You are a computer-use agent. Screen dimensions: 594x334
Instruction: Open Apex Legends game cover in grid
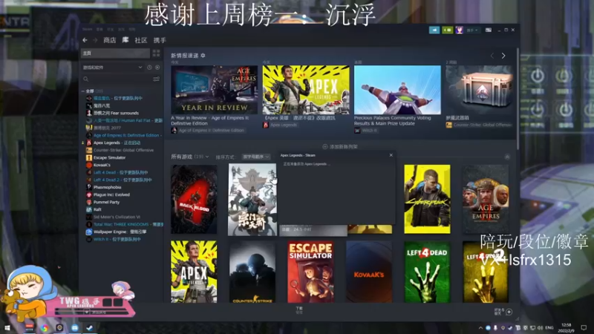pos(194,272)
